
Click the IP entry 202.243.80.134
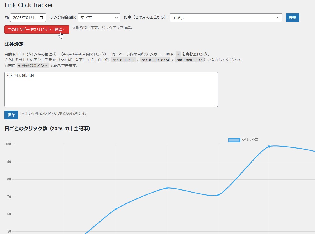click(x=20, y=75)
